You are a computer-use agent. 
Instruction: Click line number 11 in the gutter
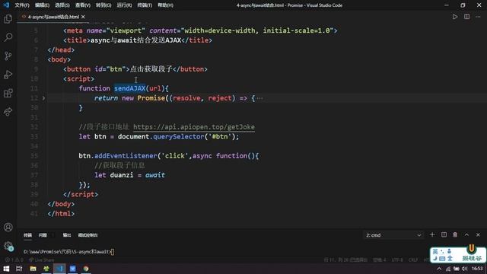coord(34,88)
